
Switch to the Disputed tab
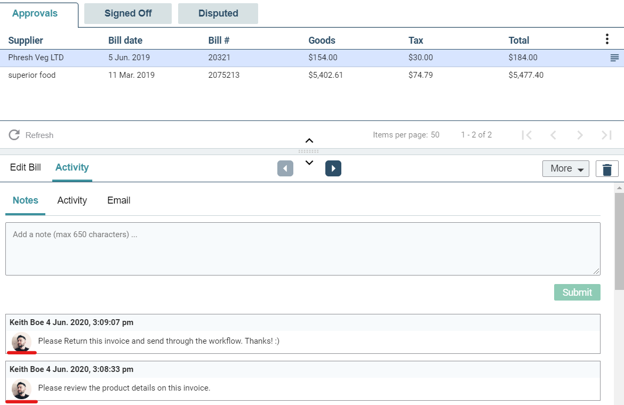point(218,13)
